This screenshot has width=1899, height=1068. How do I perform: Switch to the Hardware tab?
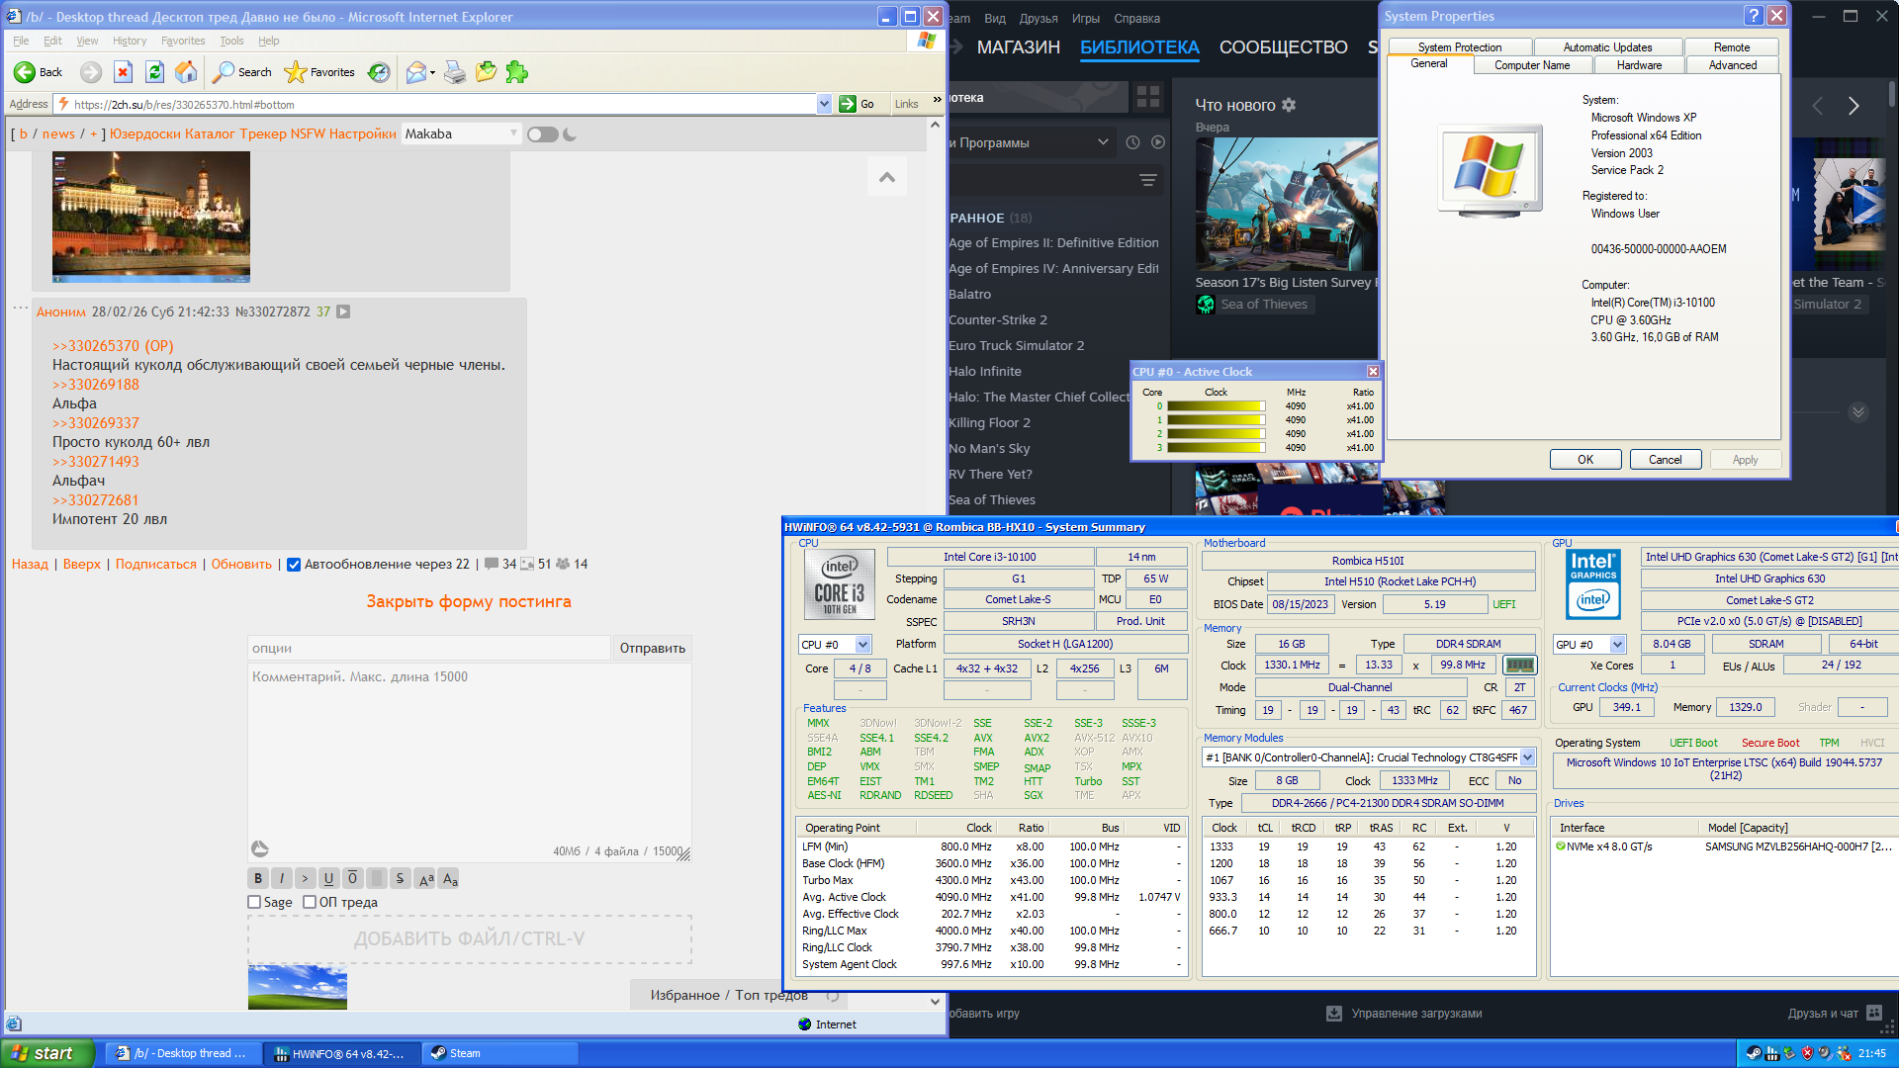point(1639,65)
